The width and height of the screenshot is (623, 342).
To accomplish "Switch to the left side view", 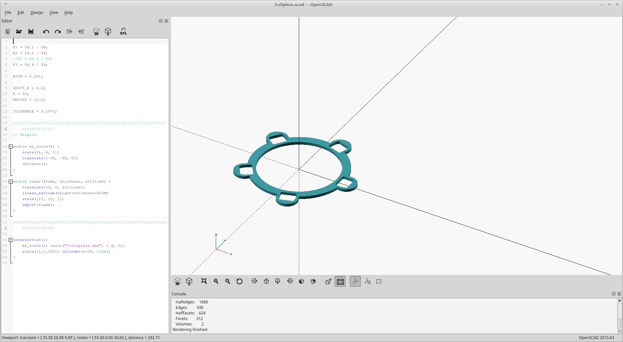I will (x=290, y=281).
